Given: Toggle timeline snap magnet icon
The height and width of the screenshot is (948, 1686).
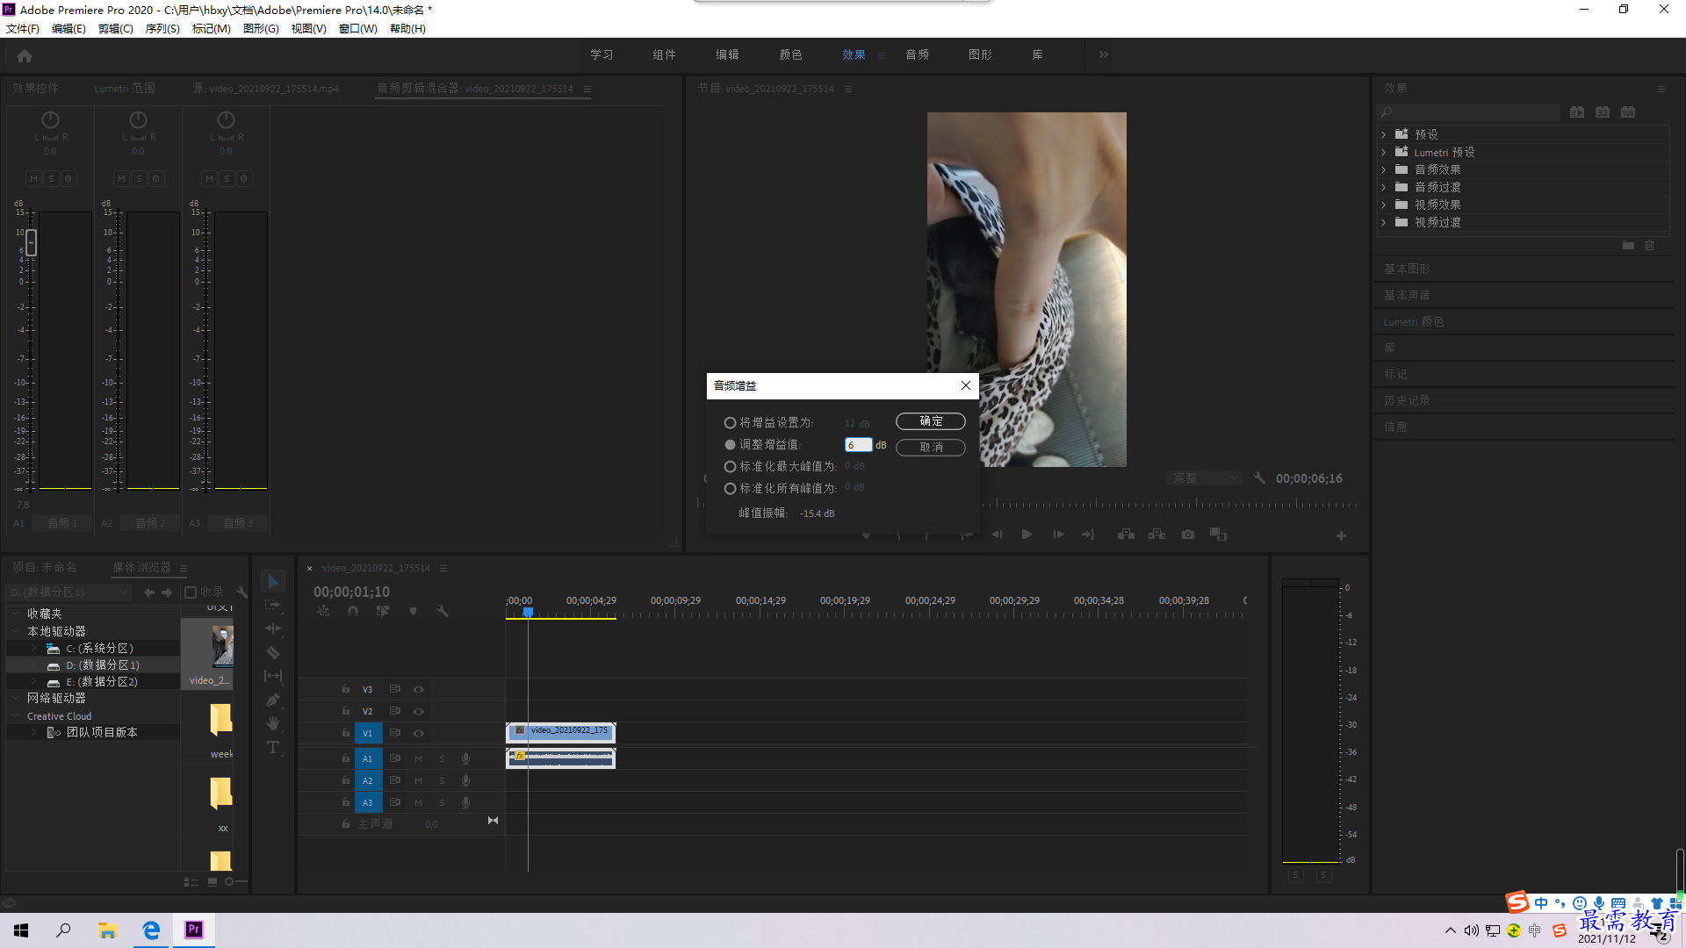Looking at the screenshot, I should [352, 611].
